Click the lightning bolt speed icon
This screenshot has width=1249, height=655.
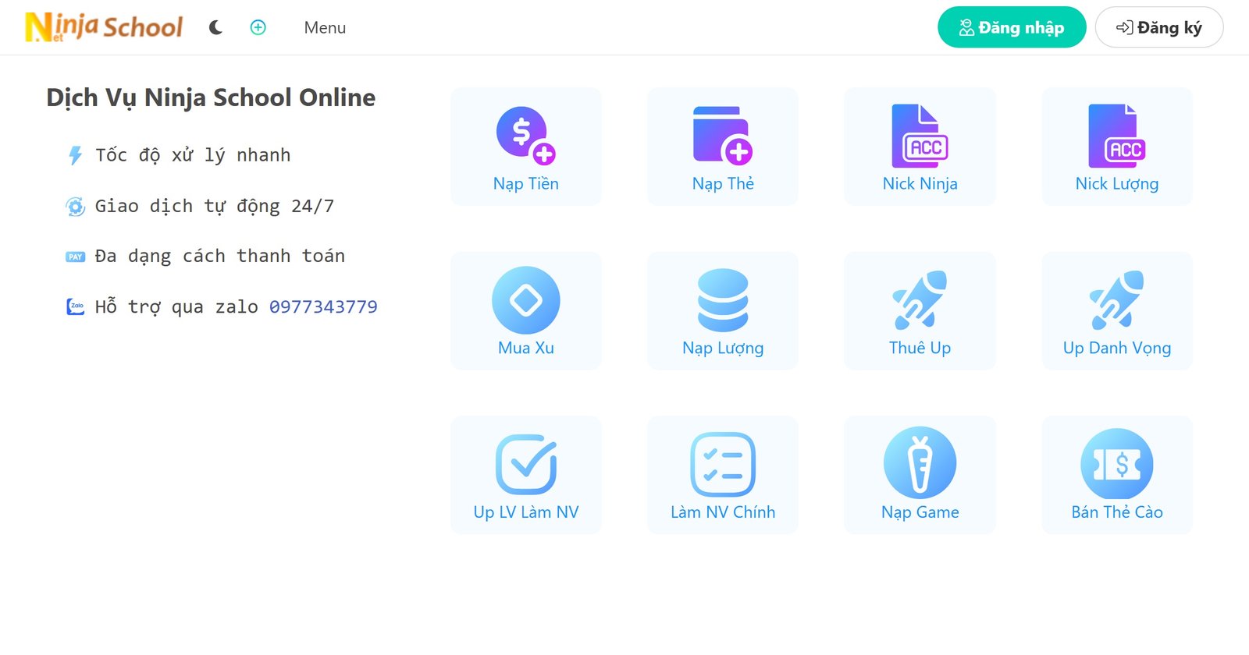pyautogui.click(x=75, y=155)
